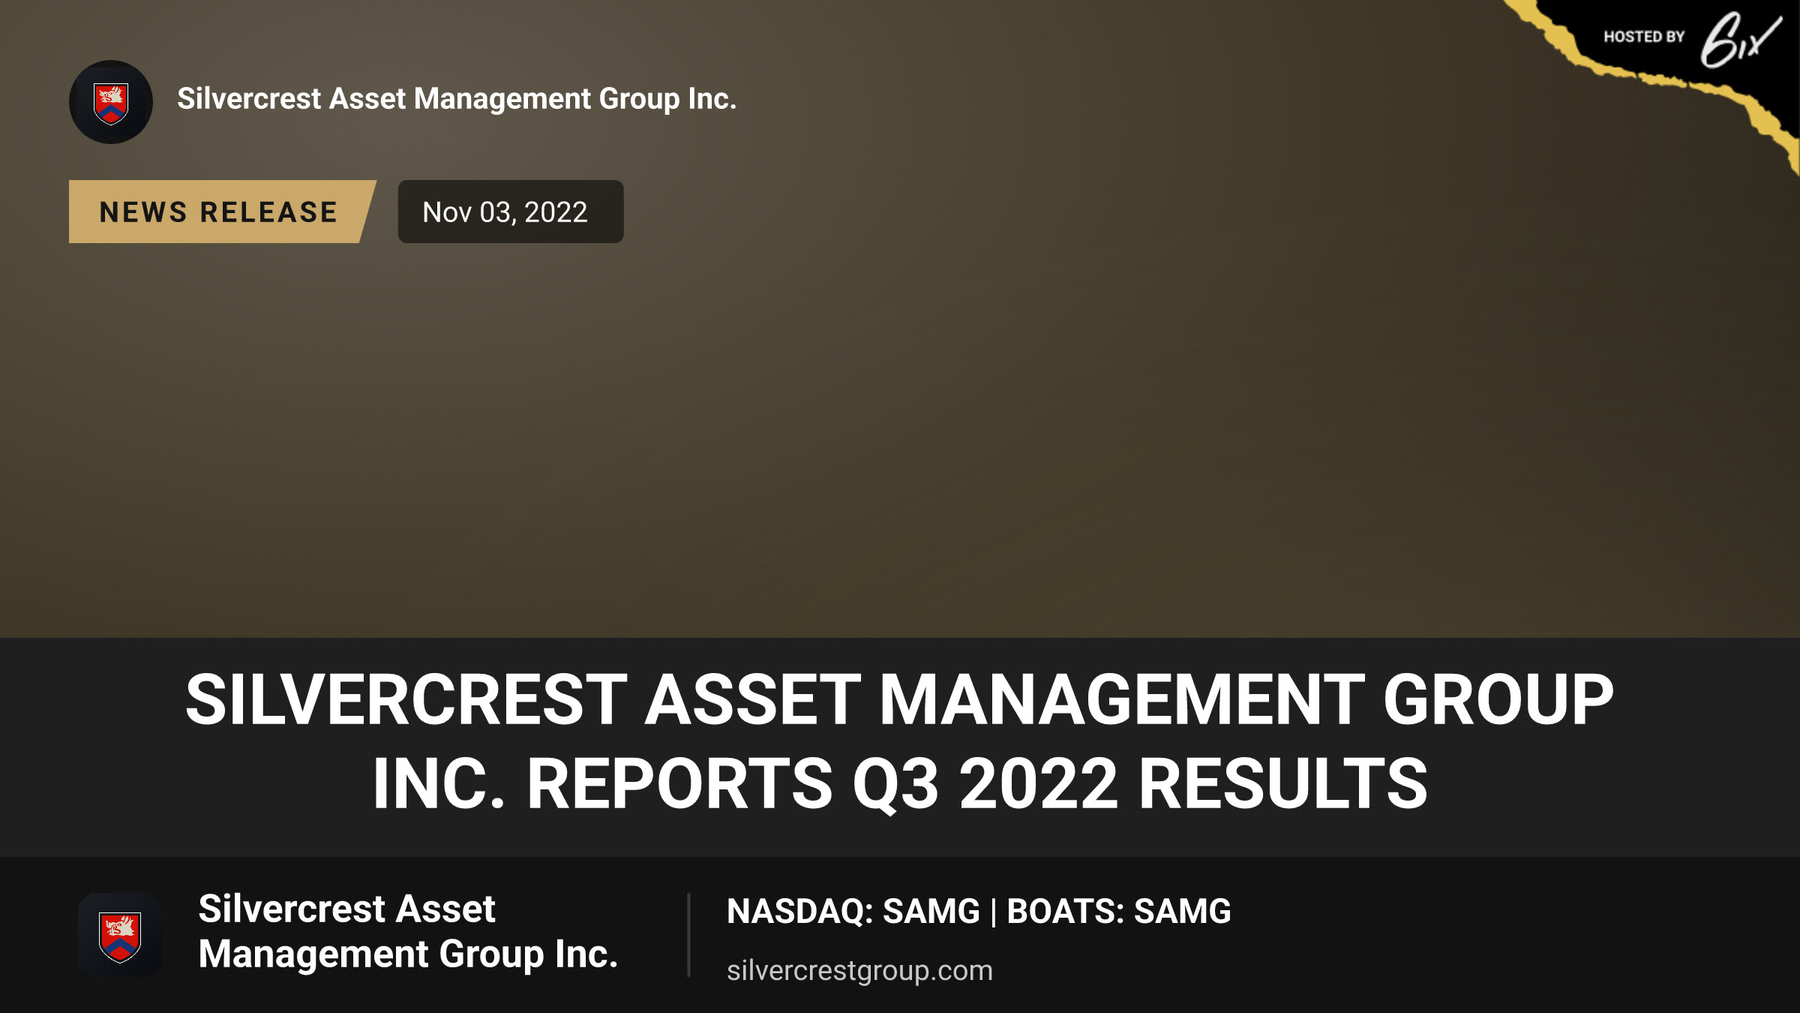Click the Silvercrest shield logo in footer
This screenshot has width=1800, height=1013.
pyautogui.click(x=120, y=935)
